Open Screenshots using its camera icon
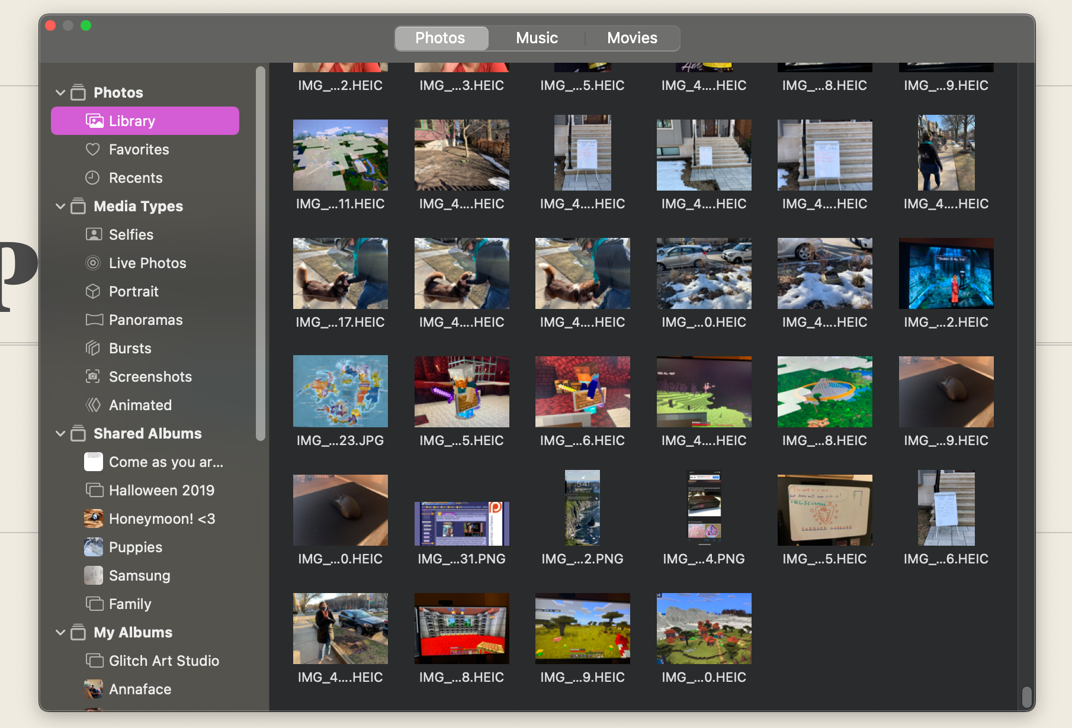The height and width of the screenshot is (728, 1072). [x=93, y=377]
